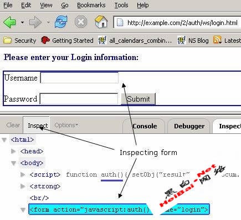Click the green Back arrow button
The image size is (241, 220).
click(9, 22)
